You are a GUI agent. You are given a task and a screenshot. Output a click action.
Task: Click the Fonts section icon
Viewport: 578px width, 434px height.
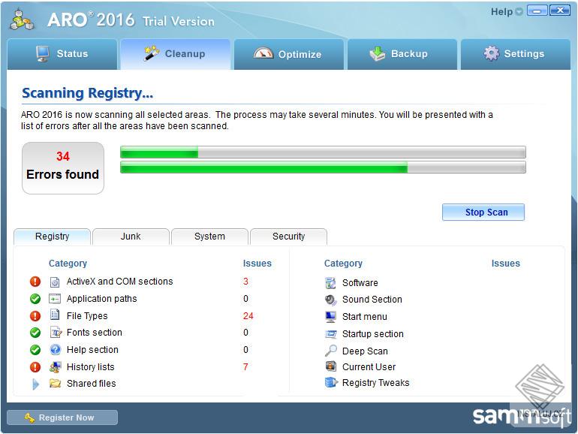56,332
